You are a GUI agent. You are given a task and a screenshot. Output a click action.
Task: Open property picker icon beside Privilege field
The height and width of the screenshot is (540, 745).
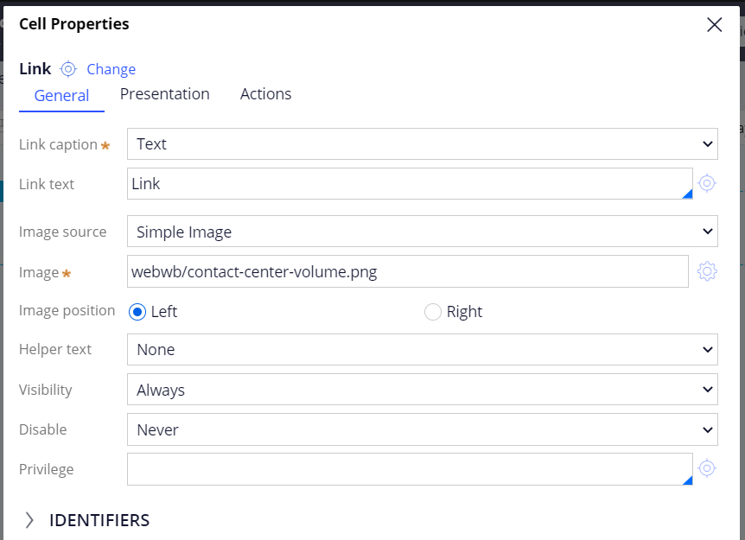point(707,468)
